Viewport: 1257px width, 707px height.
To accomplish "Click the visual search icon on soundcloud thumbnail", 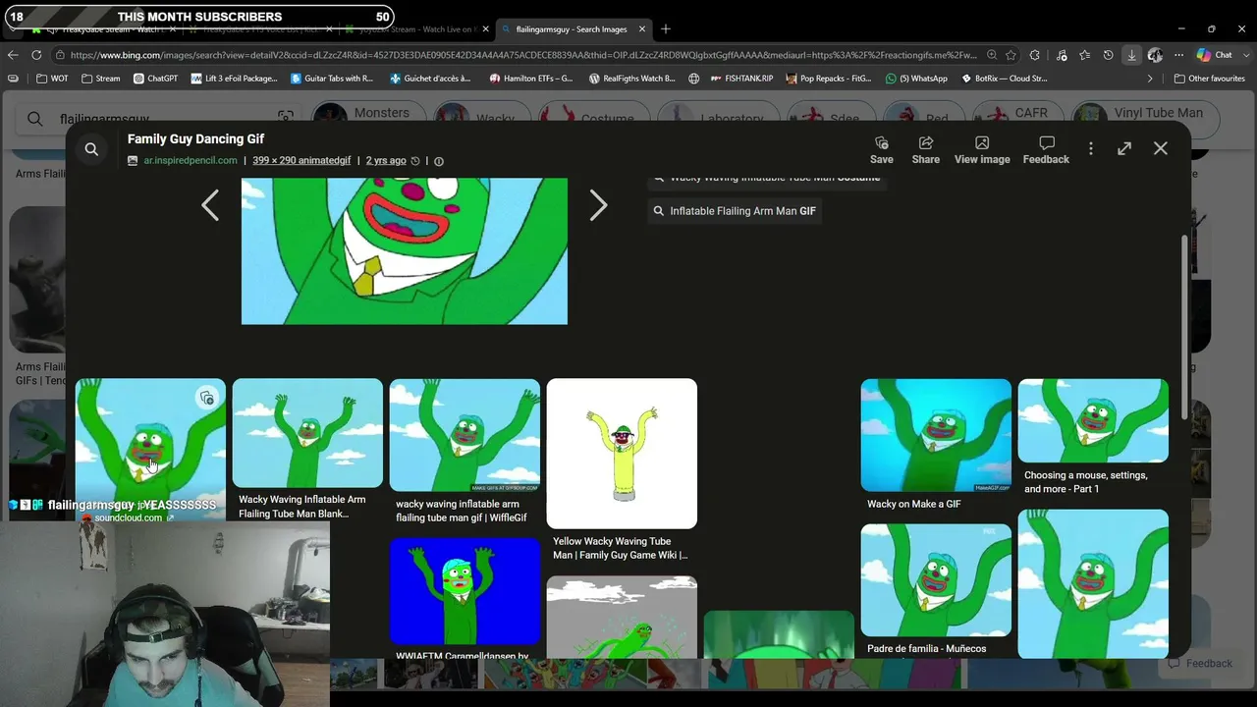I will pos(206,398).
